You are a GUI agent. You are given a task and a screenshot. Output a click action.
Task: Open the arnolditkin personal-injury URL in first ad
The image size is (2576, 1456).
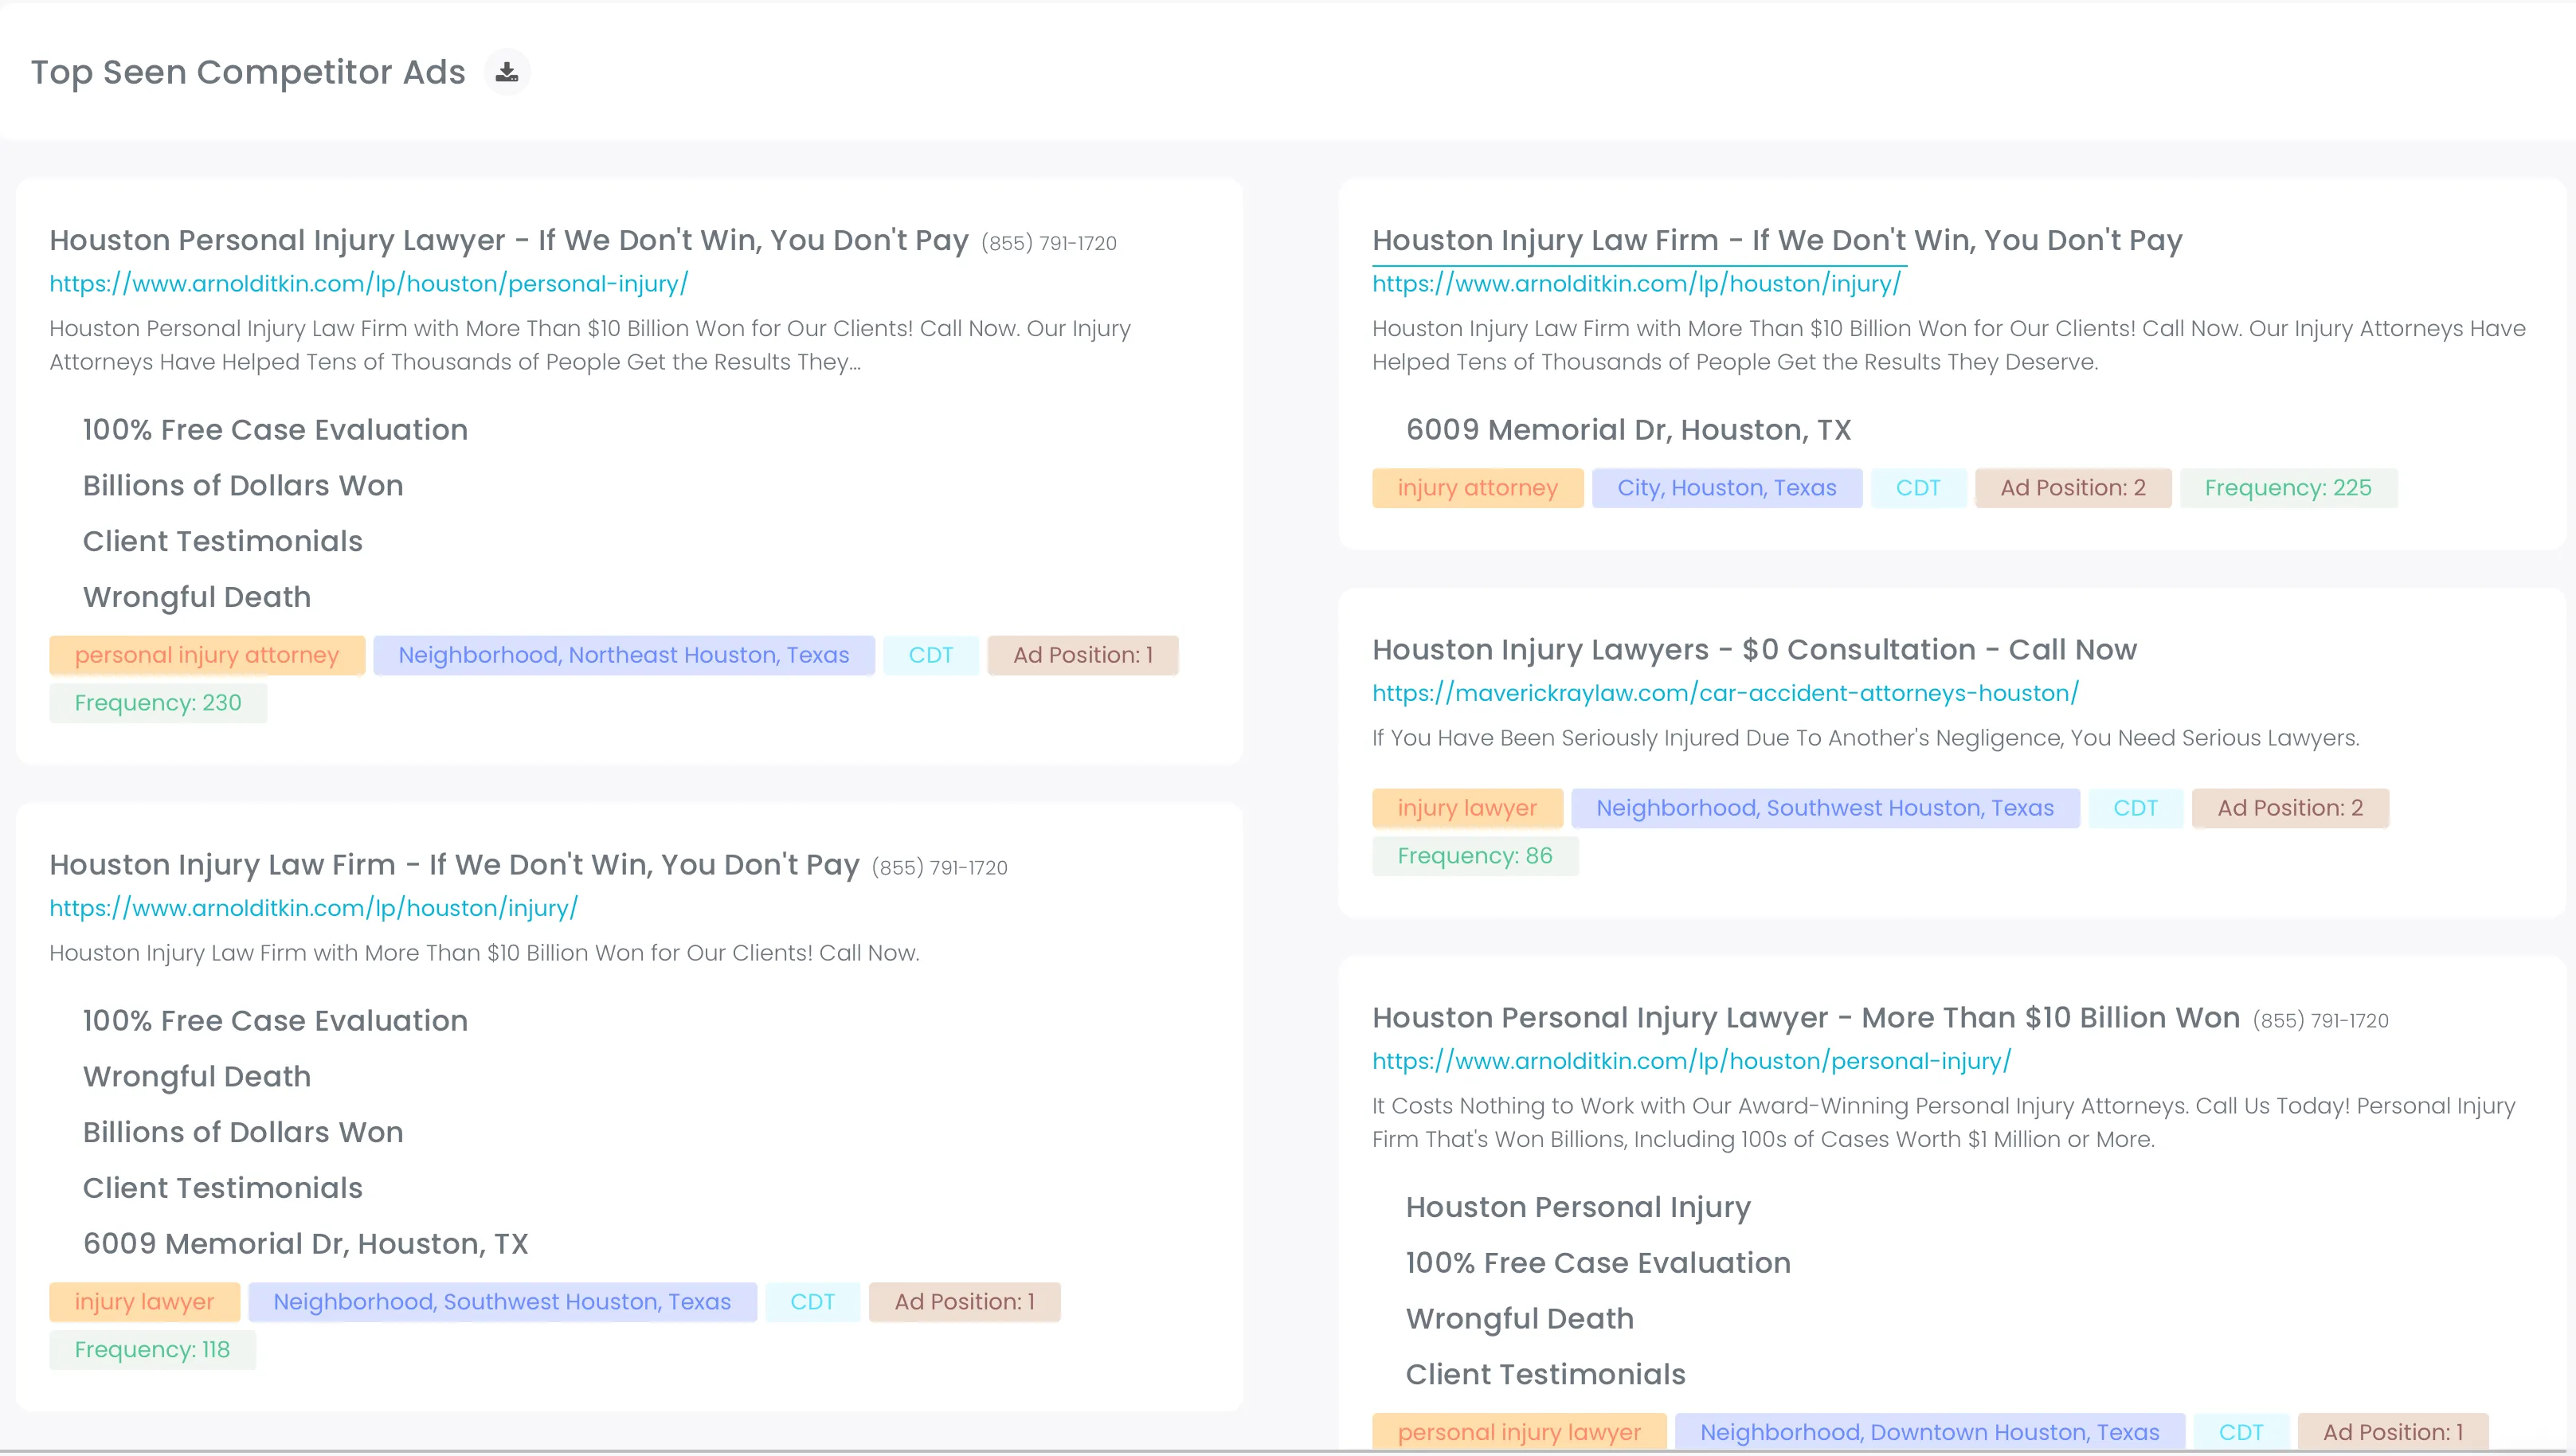369,284
